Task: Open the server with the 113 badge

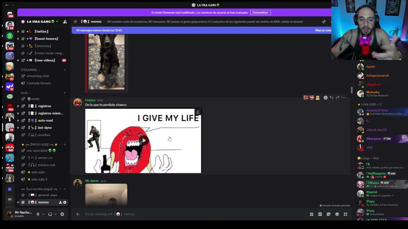Action: pyautogui.click(x=10, y=46)
